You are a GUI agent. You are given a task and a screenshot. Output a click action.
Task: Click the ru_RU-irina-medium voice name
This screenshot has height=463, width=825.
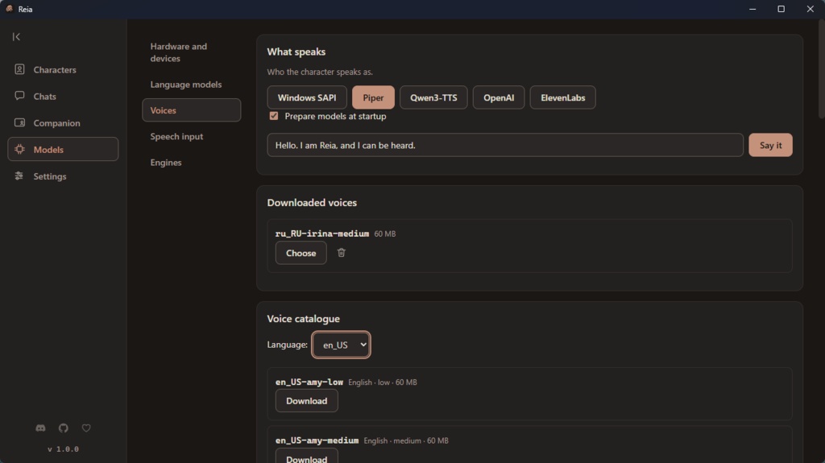[322, 234]
